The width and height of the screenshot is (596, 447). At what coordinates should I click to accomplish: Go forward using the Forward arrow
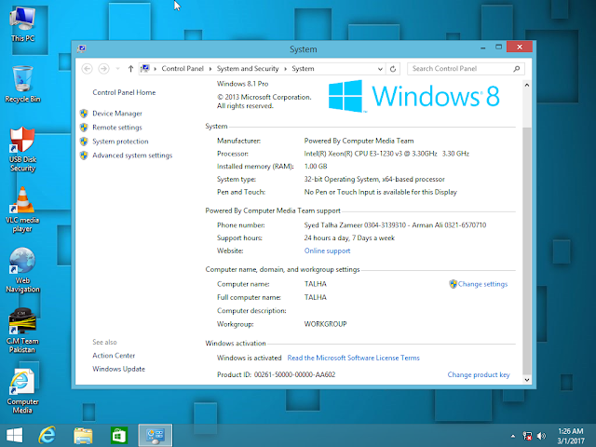click(103, 69)
